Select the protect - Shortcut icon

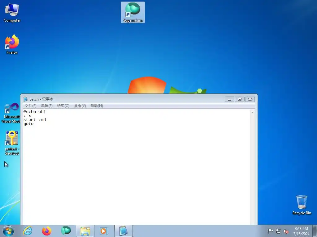pos(12,143)
